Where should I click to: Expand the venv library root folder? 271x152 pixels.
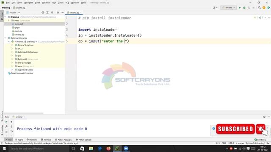[8, 21]
